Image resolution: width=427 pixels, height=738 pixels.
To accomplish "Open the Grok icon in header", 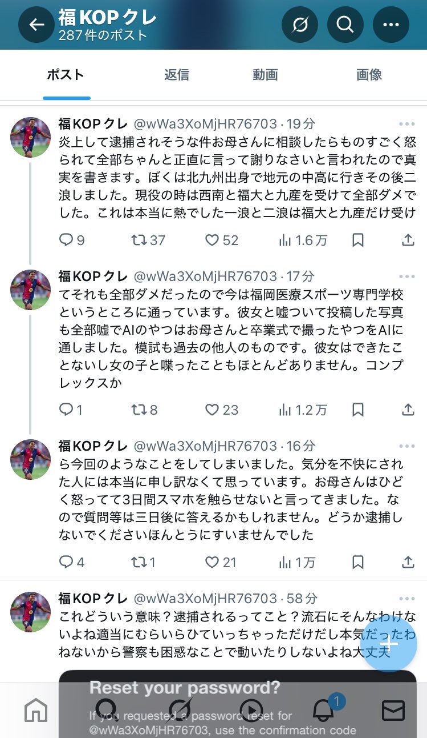I will click(x=300, y=25).
